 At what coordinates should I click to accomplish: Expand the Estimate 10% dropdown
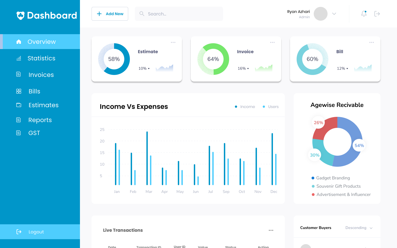click(x=144, y=68)
